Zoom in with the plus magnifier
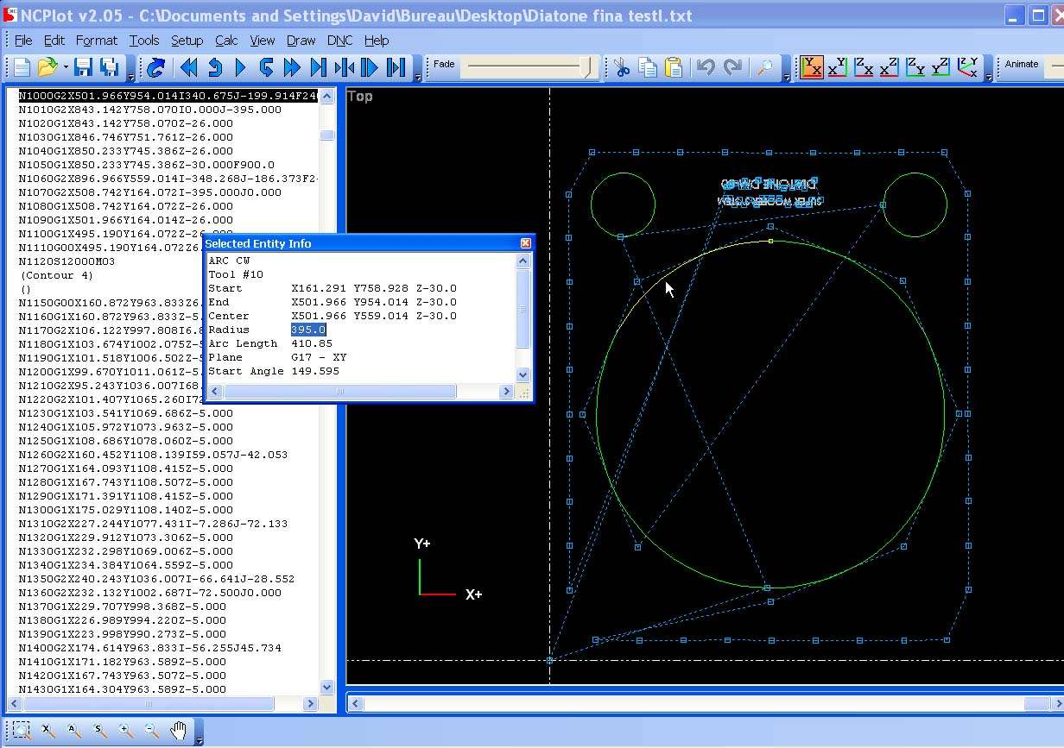1064x748 pixels. tap(126, 732)
